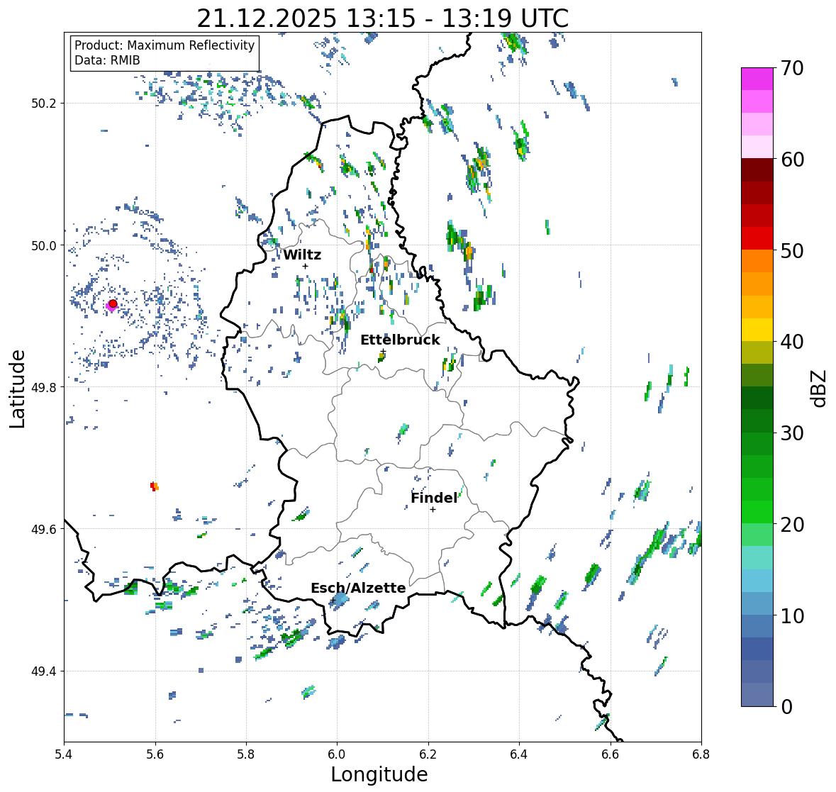Image resolution: width=836 pixels, height=792 pixels.
Task: Click the 6.4 longitude tick label
Action: 519,754
